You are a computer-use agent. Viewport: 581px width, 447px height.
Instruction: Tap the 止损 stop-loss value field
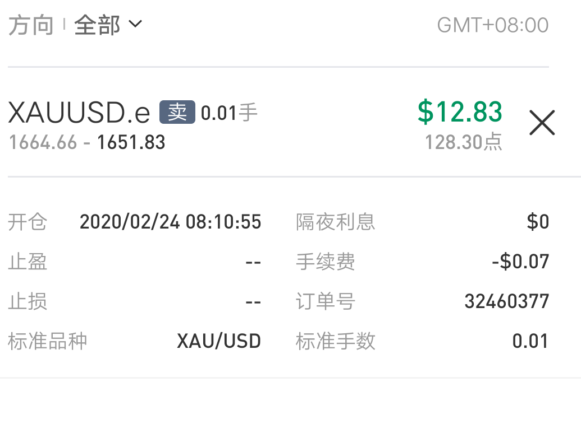[x=253, y=302]
